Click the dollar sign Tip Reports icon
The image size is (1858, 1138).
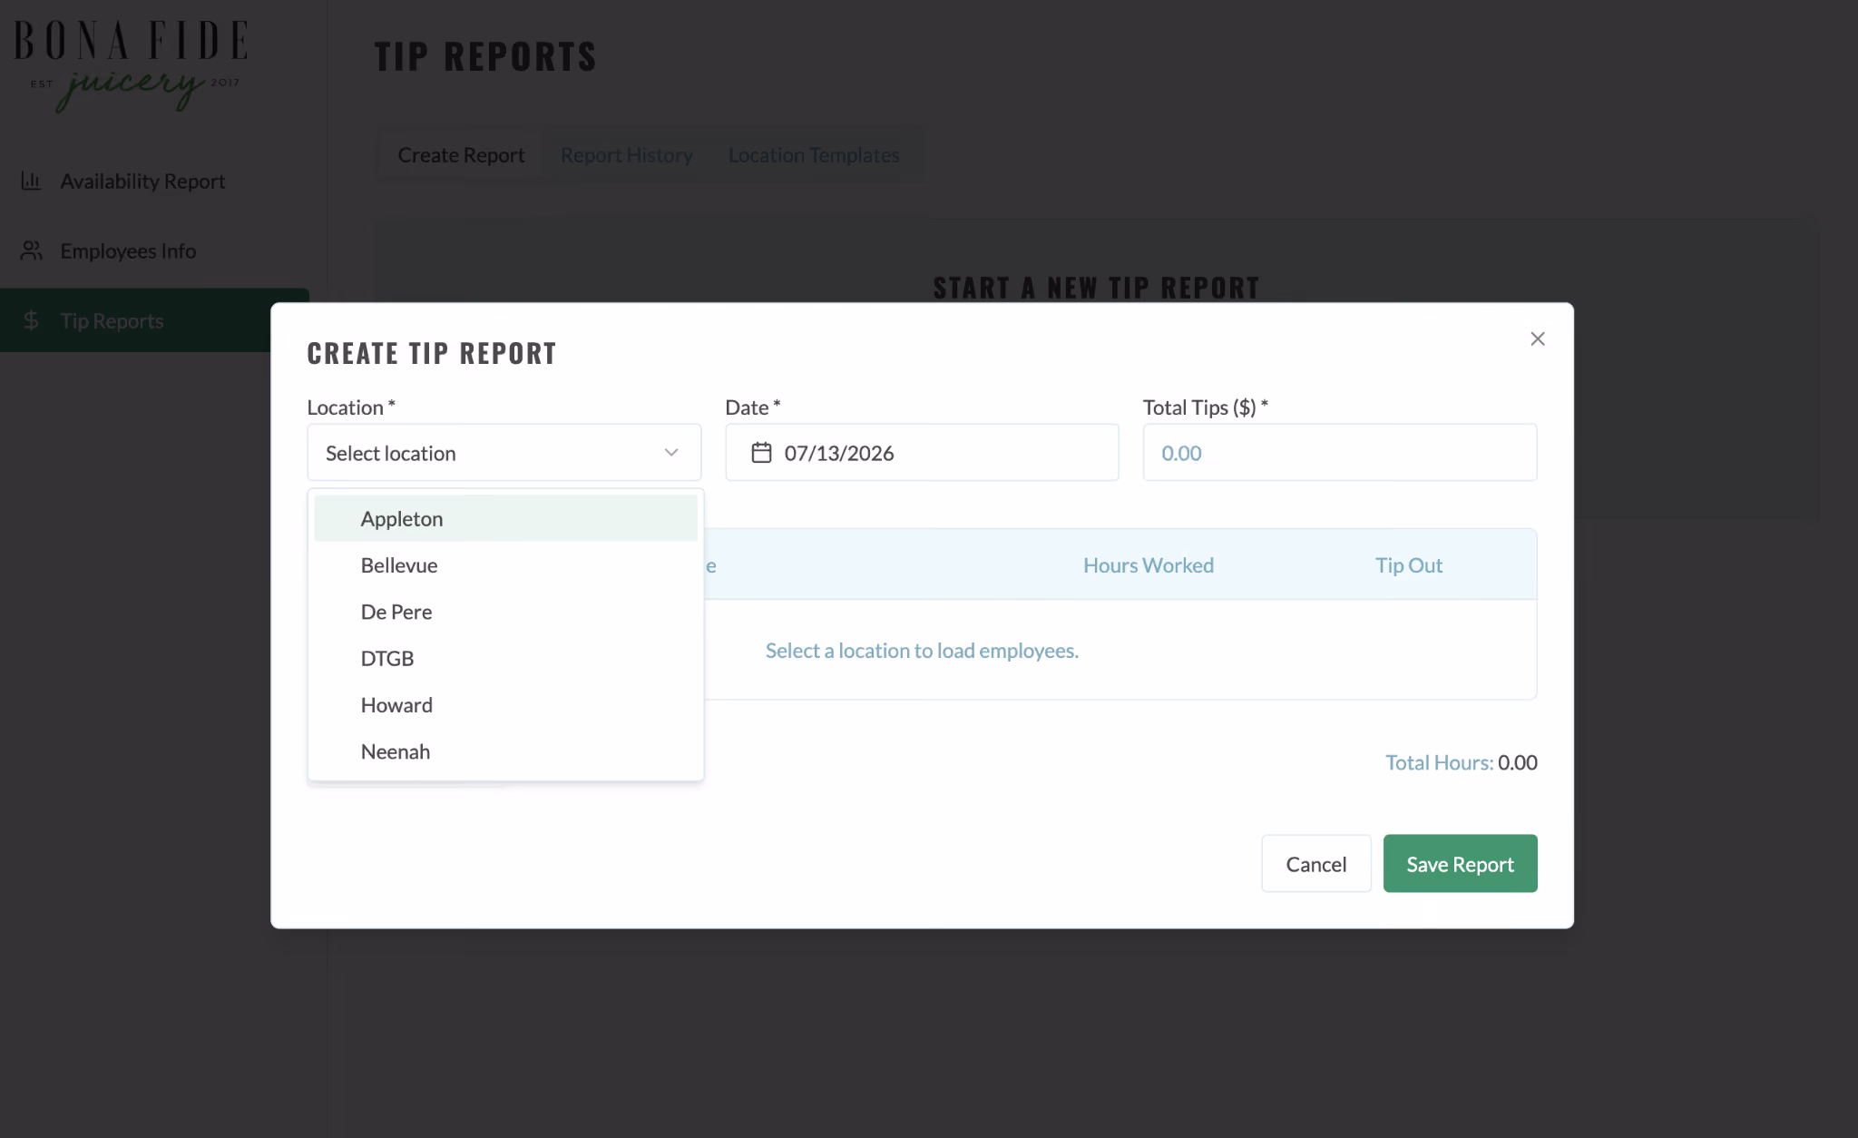[31, 320]
